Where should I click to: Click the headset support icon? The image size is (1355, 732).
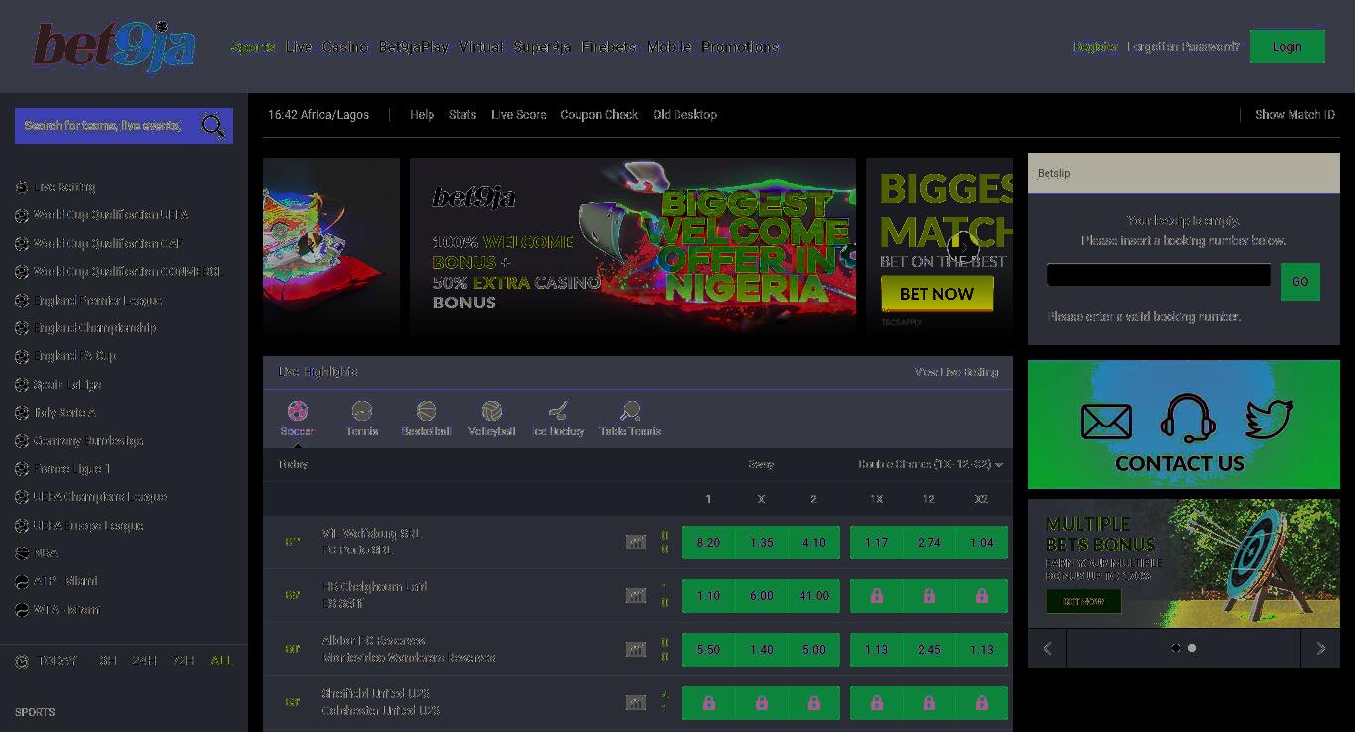coord(1188,418)
